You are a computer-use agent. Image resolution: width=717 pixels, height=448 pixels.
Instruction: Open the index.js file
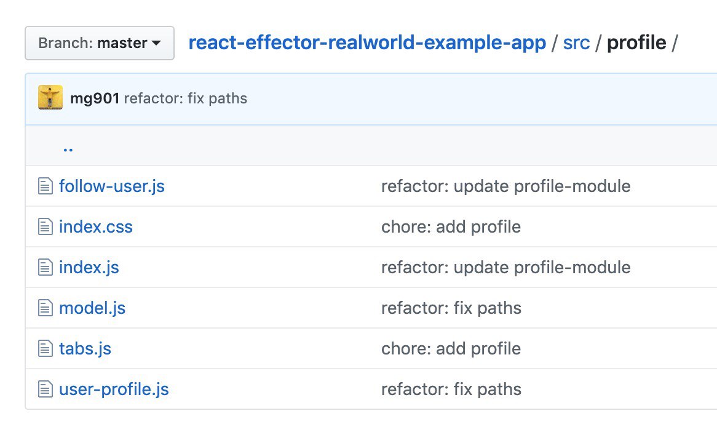click(89, 267)
